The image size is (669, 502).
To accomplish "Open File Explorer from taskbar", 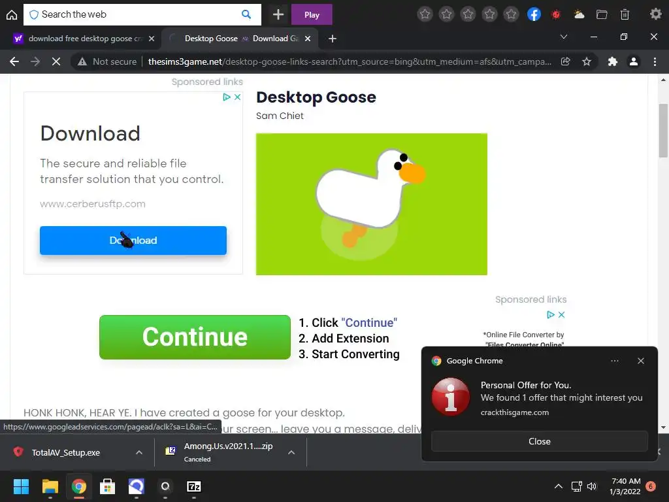I will pyautogui.click(x=50, y=486).
